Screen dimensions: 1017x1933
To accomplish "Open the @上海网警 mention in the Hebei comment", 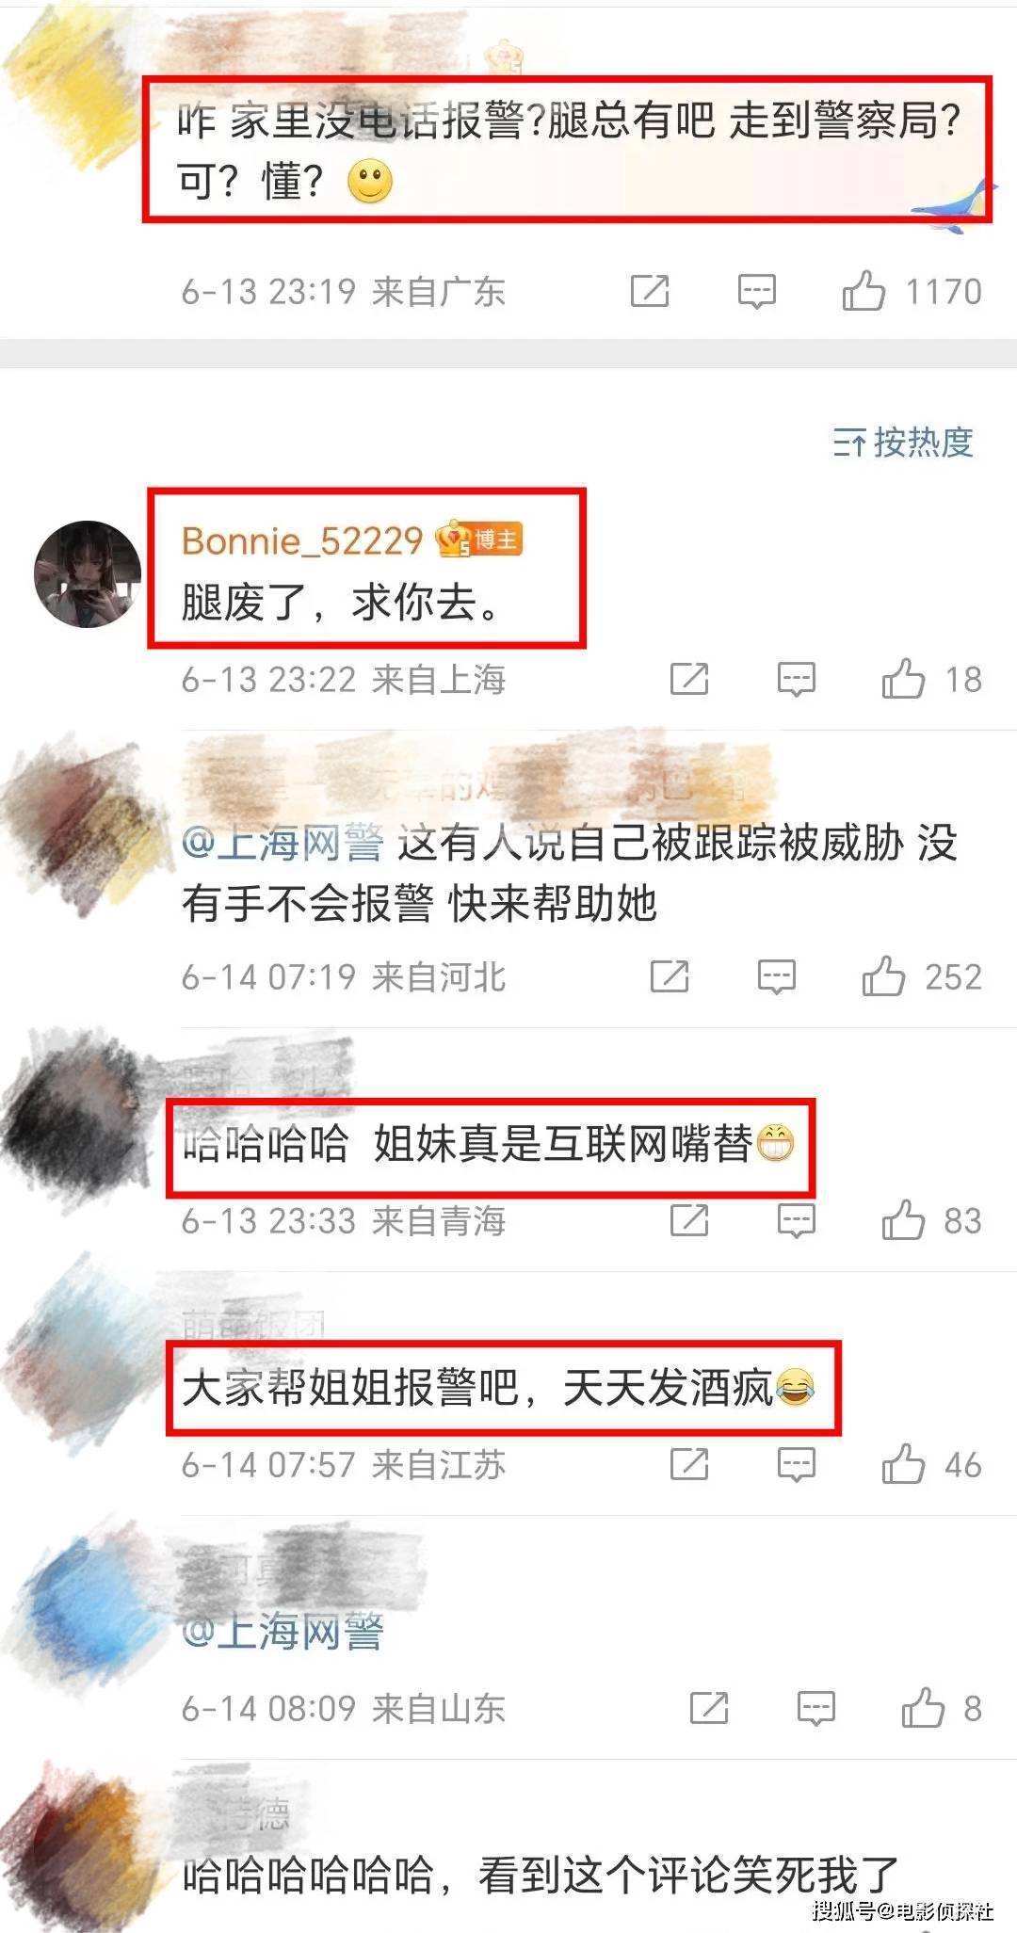I will pos(282,843).
